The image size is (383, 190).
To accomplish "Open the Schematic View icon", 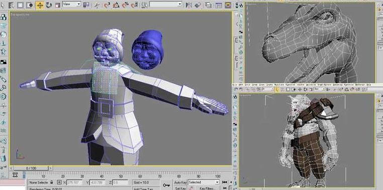I will [228, 5].
